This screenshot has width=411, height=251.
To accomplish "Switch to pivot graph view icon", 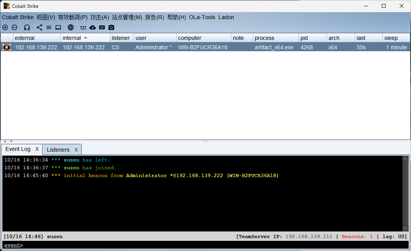I will click(39, 27).
